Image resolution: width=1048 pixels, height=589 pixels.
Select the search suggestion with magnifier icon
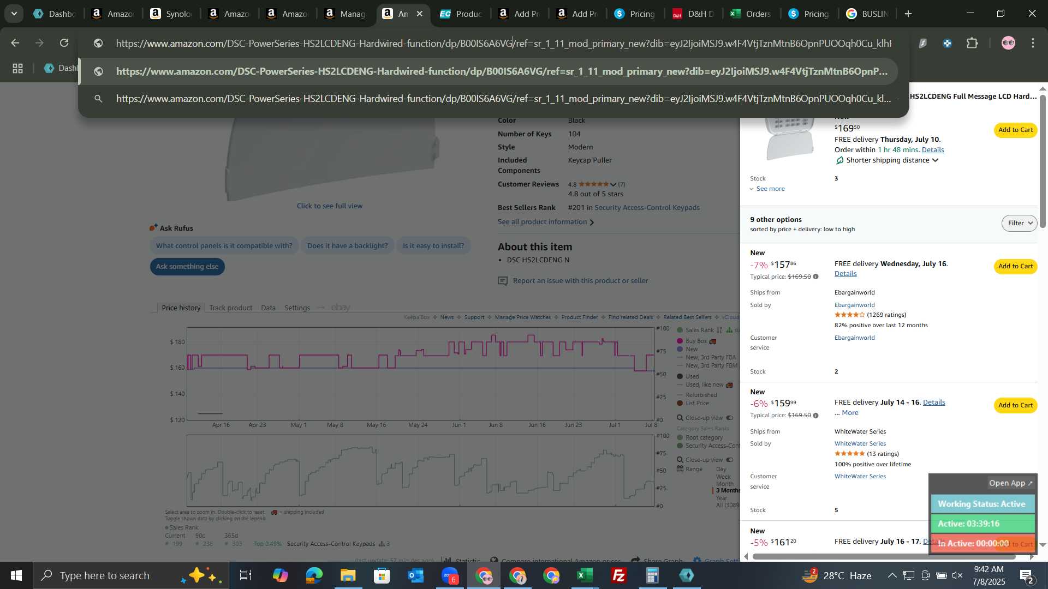pos(489,99)
